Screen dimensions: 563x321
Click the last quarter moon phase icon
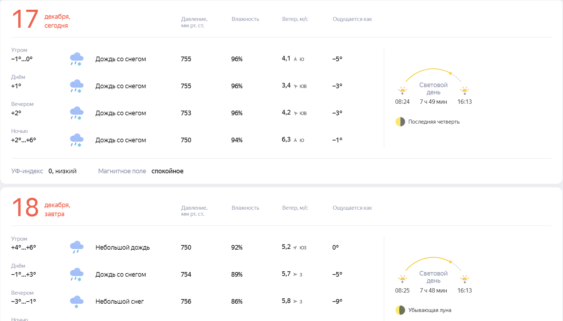click(400, 122)
